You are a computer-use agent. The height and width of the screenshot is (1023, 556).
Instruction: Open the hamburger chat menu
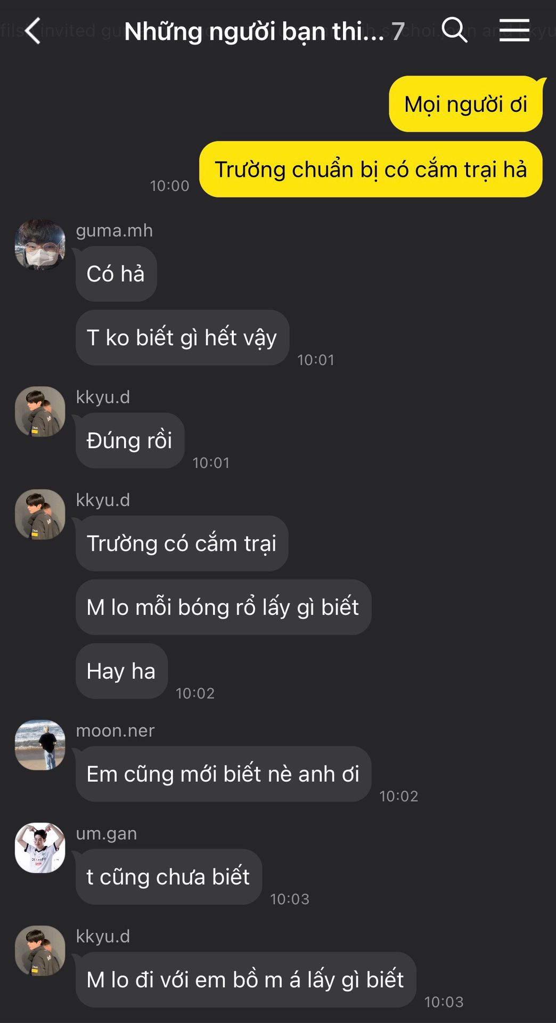click(514, 30)
